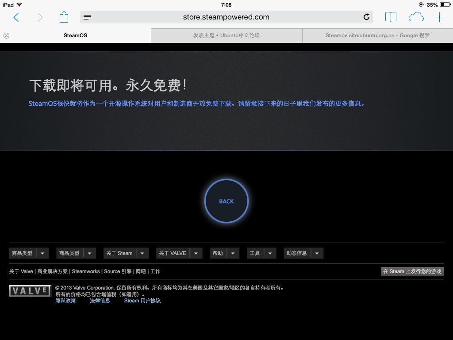This screenshot has height=340, width=453.
Task: Expand the 关于 Steam dropdown arrow
Action: [142, 253]
